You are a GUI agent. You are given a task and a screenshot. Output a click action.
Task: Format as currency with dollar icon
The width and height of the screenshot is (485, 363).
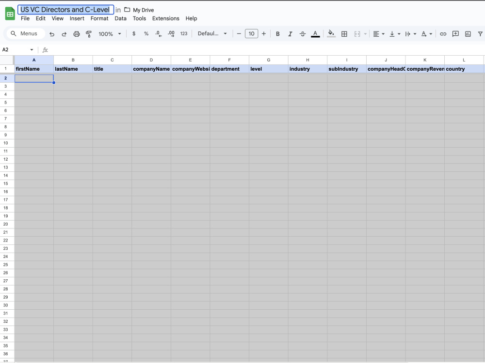[134, 34]
